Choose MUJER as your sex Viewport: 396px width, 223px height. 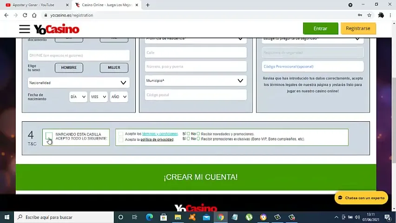coord(114,67)
